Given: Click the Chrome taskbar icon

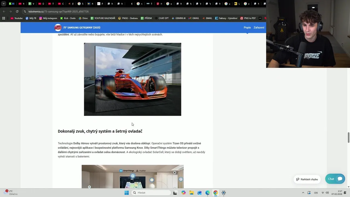Looking at the screenshot, I should (x=215, y=193).
